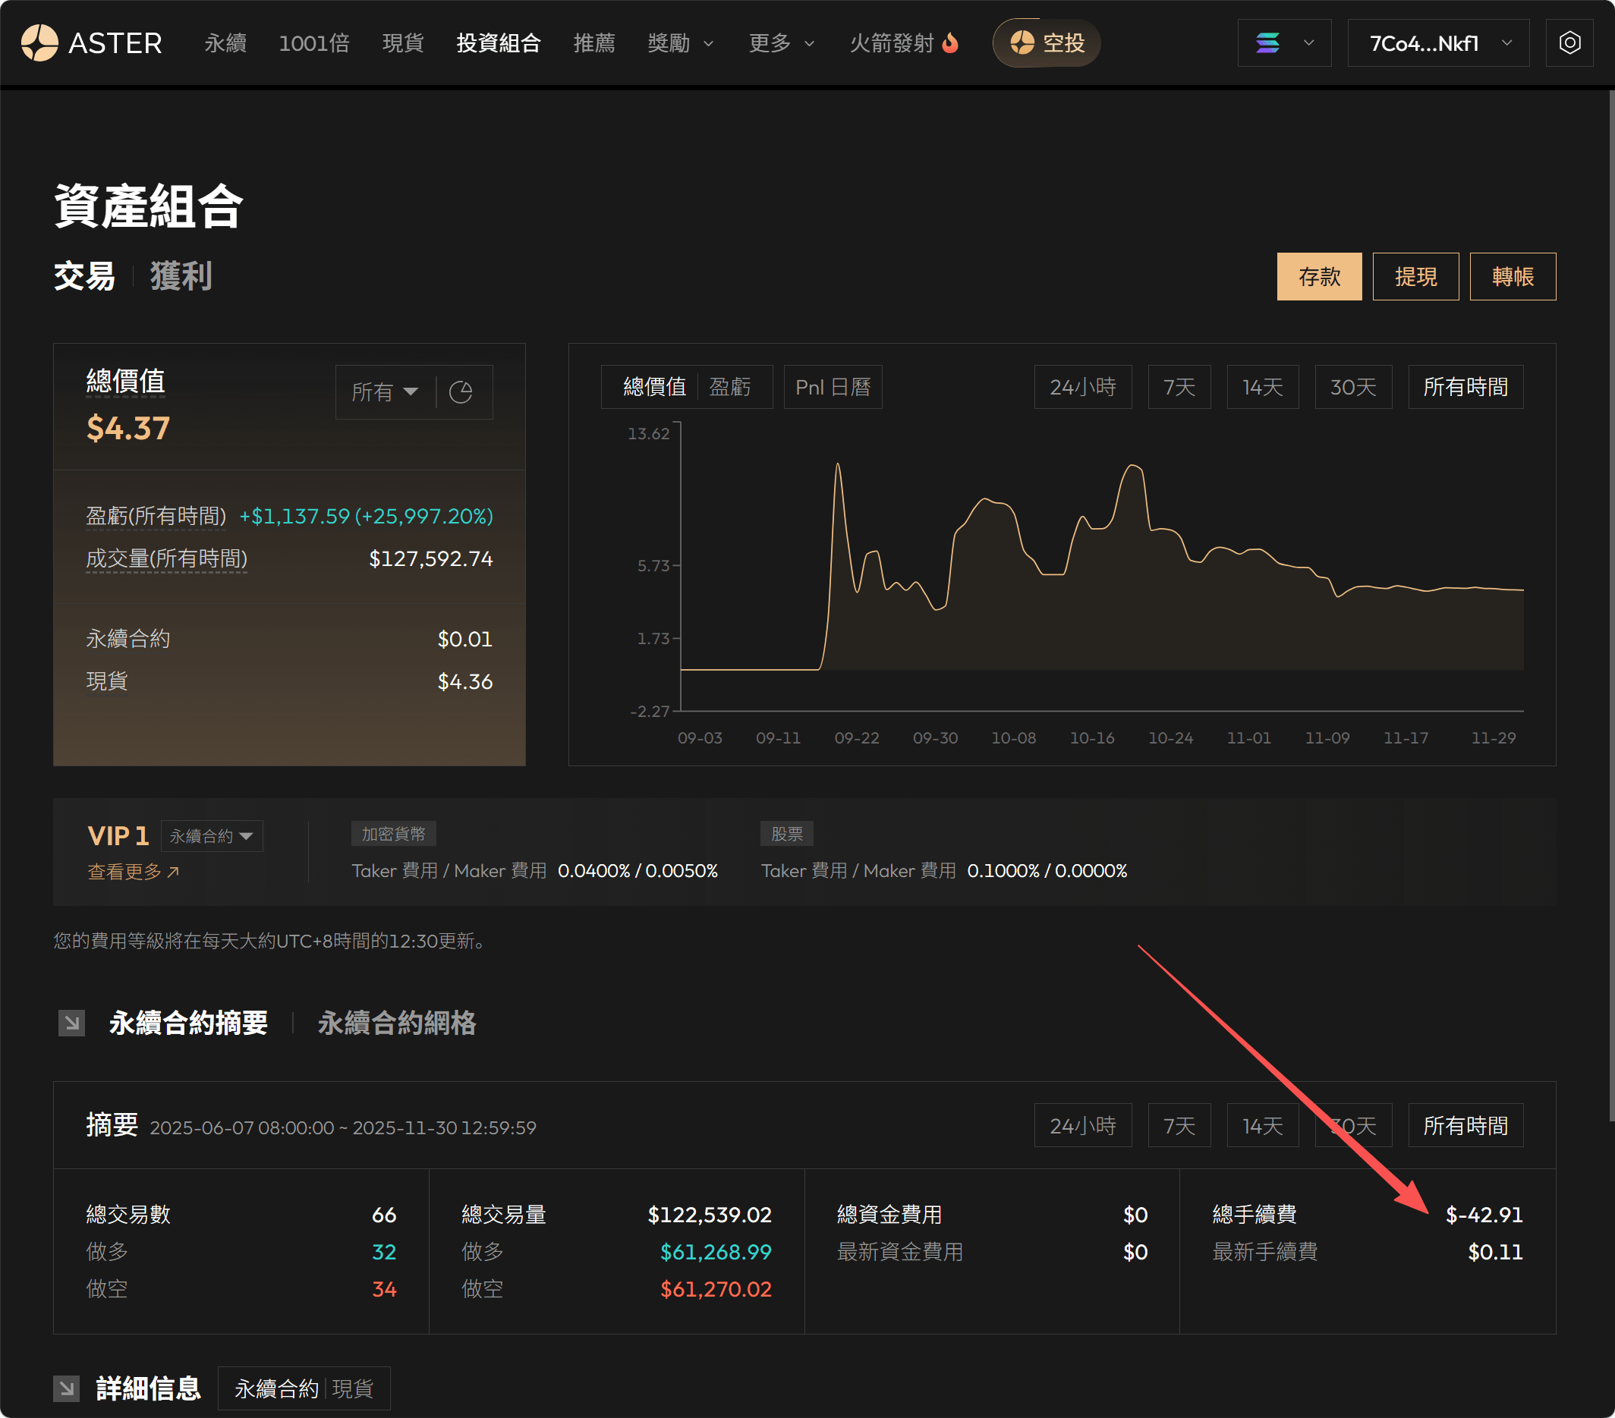Select 7天 range on the chart
The height and width of the screenshot is (1418, 1615).
[1179, 387]
